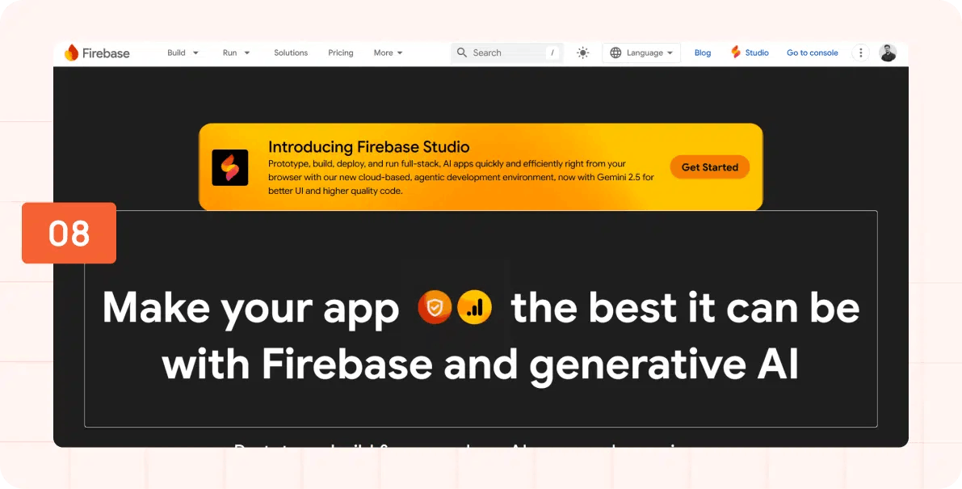
Task: Click the orange shield icon in headline
Action: pos(435,307)
